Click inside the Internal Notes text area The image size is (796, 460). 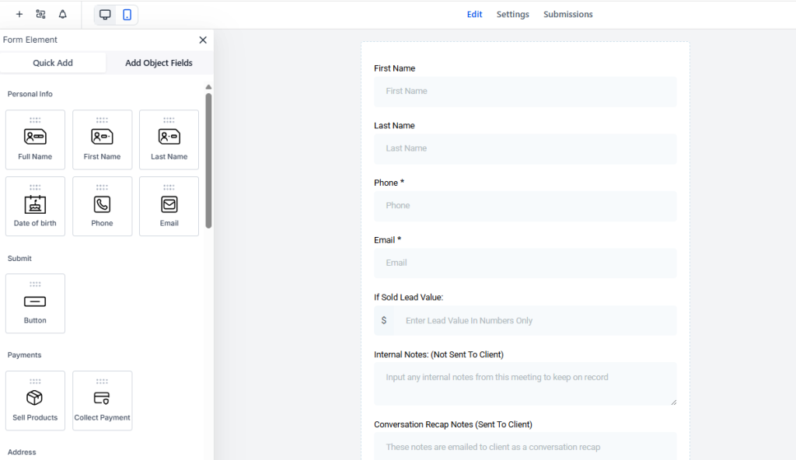[525, 383]
